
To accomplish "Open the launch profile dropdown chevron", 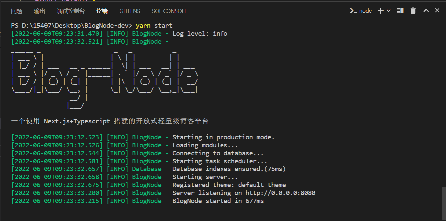I will tap(389, 11).
